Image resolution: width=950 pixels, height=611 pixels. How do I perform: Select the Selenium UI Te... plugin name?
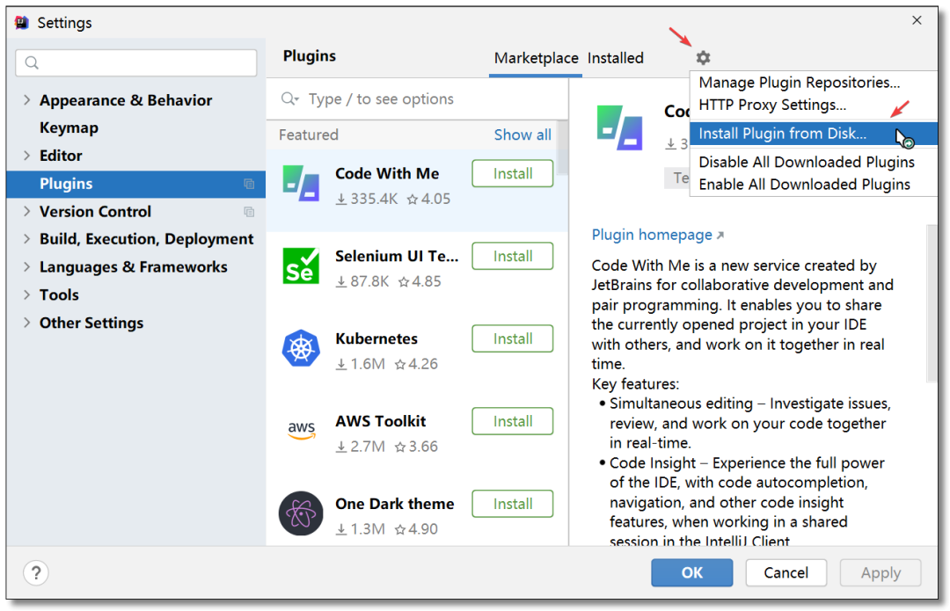point(397,256)
